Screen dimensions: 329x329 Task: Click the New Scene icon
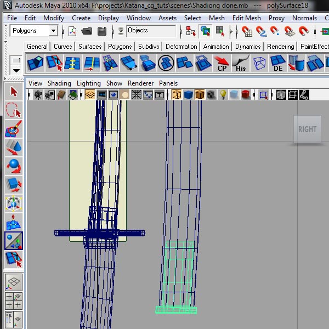pyautogui.click(x=72, y=31)
